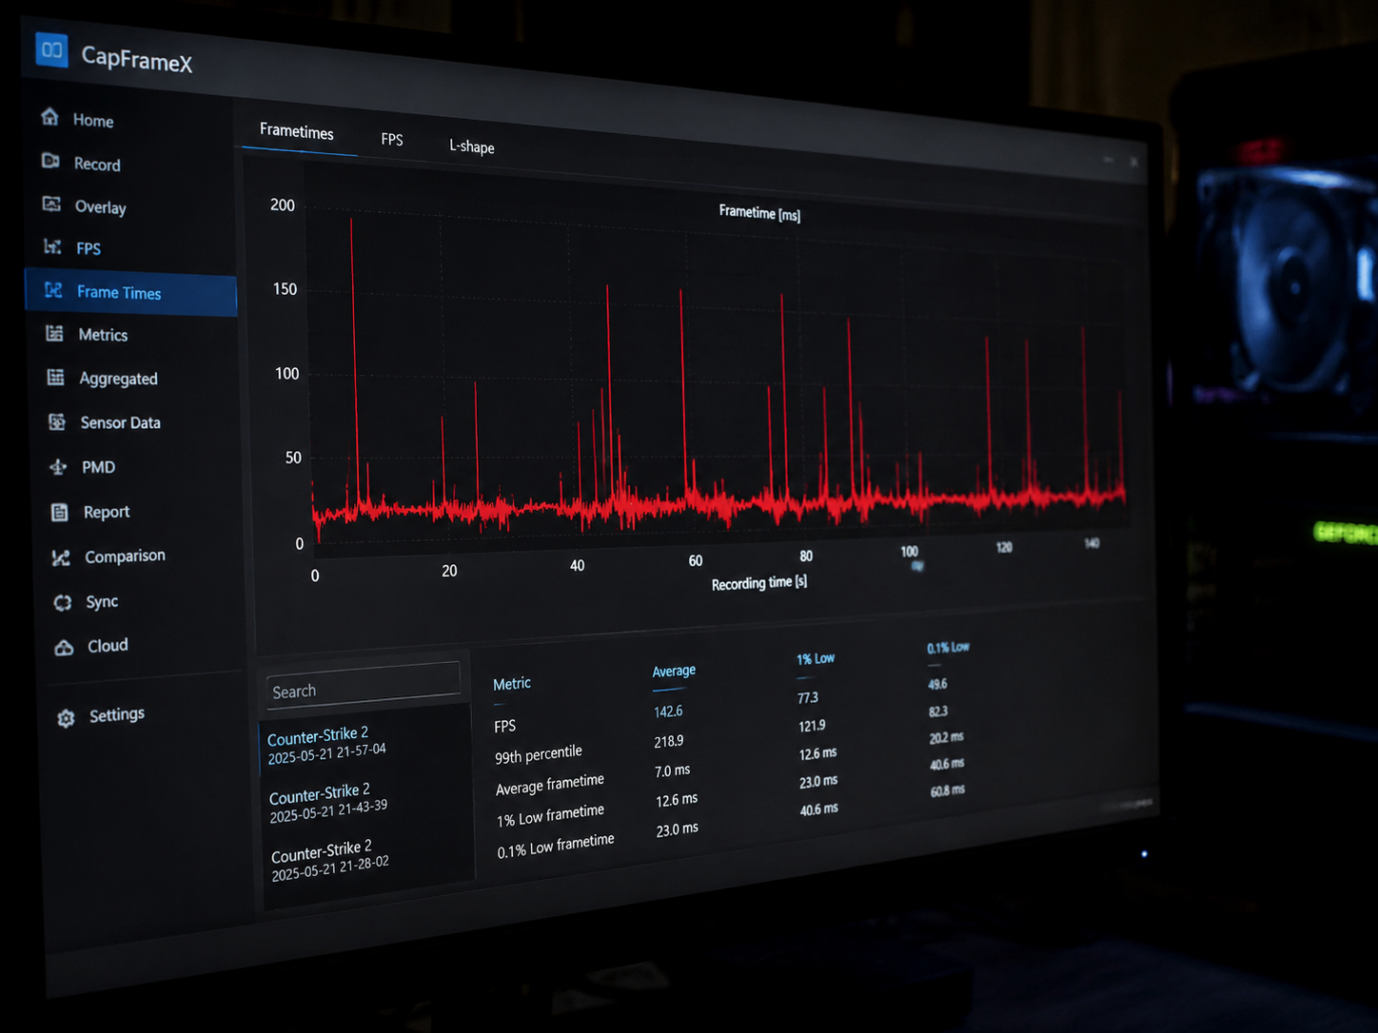This screenshot has width=1378, height=1033.
Task: Click the 218.9 value in table
Action: pos(669,741)
